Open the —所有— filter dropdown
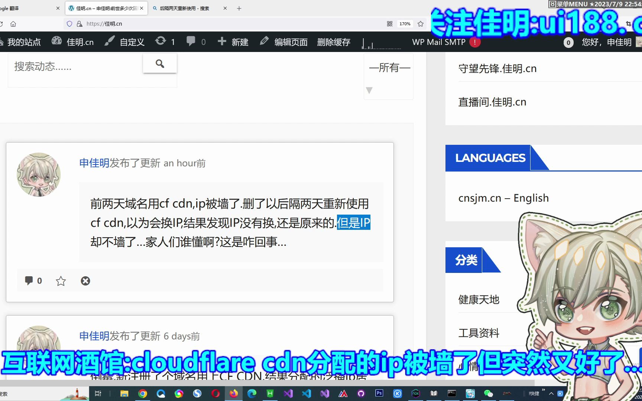The image size is (642, 401). coord(389,76)
